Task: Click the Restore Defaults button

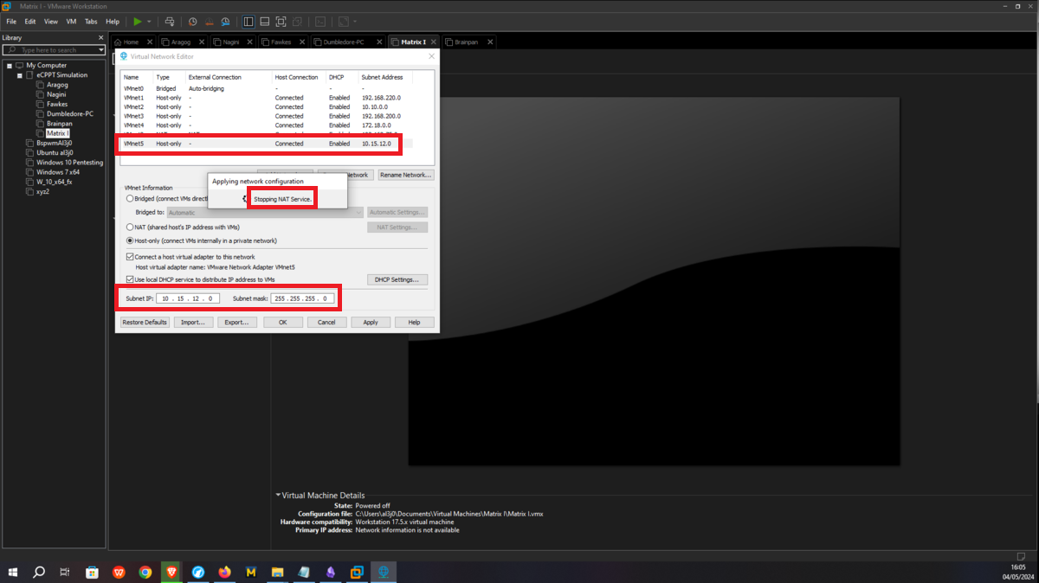Action: [144, 322]
